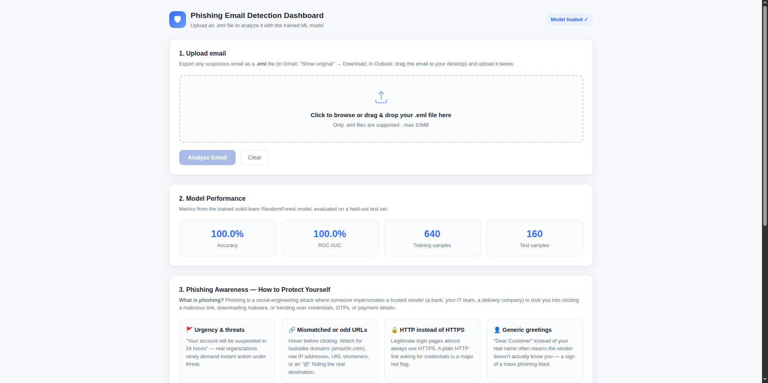The height and width of the screenshot is (383, 768).
Task: Click the 160 Test samples card
Action: [534, 238]
